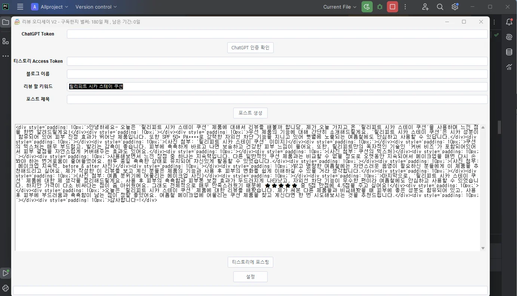Open the Current File run configuration dropdown

click(x=340, y=7)
